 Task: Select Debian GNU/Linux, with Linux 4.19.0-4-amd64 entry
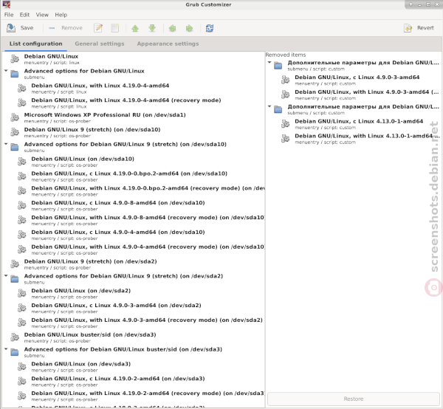click(x=134, y=88)
